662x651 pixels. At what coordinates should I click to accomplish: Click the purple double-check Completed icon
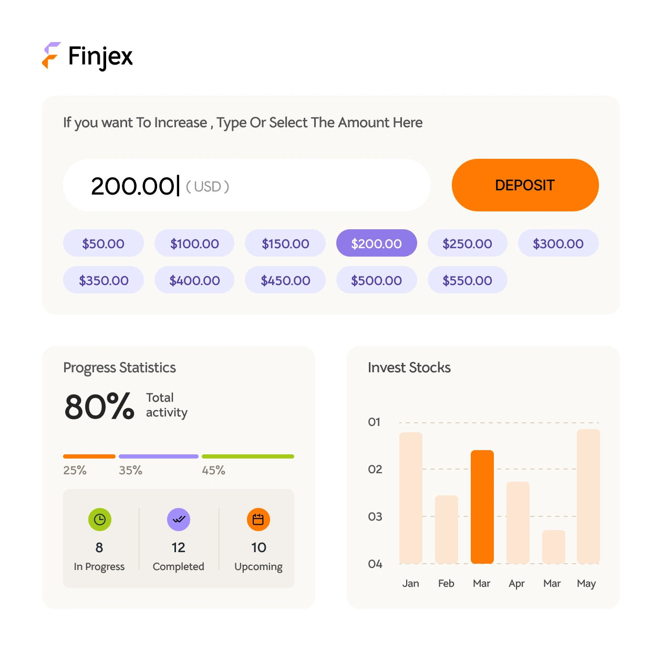click(x=178, y=520)
